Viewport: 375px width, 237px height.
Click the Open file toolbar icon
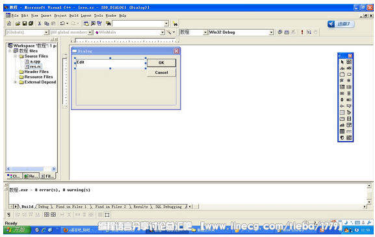tap(18, 23)
